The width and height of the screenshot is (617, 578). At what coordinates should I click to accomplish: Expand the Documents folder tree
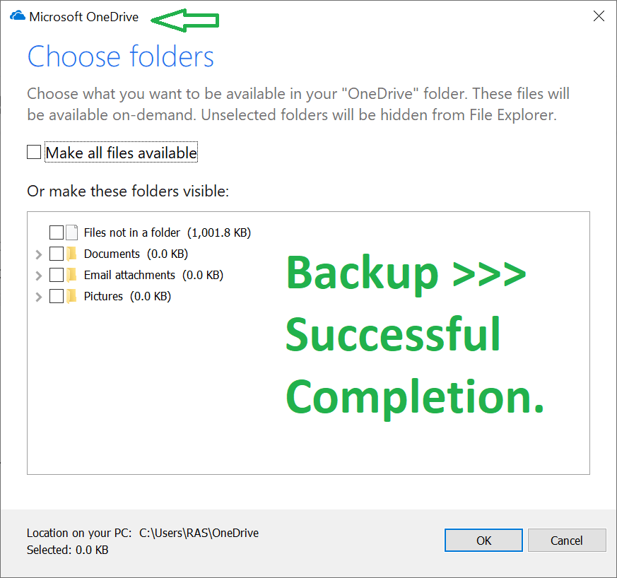[x=39, y=254]
